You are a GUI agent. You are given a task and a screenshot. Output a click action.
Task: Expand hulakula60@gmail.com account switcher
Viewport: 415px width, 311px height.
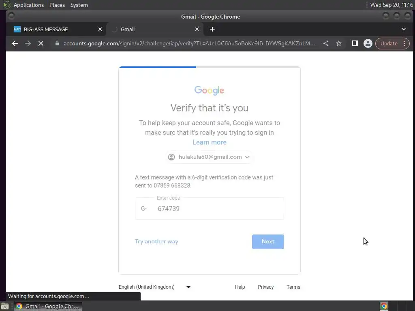pos(209,157)
